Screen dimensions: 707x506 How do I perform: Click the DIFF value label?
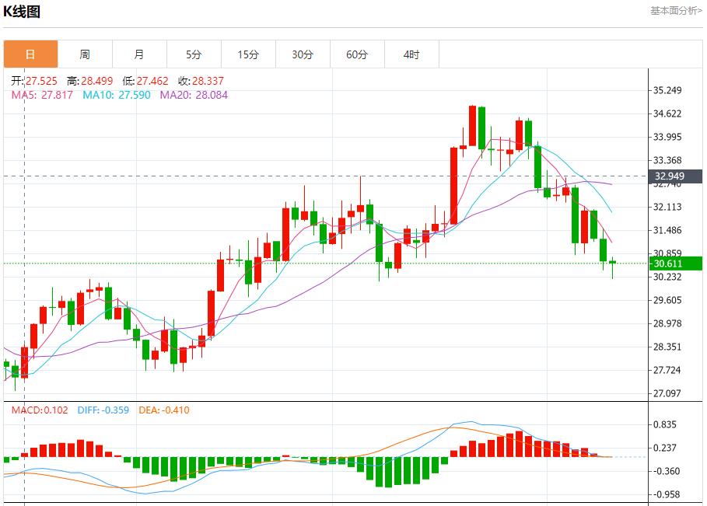pos(103,410)
